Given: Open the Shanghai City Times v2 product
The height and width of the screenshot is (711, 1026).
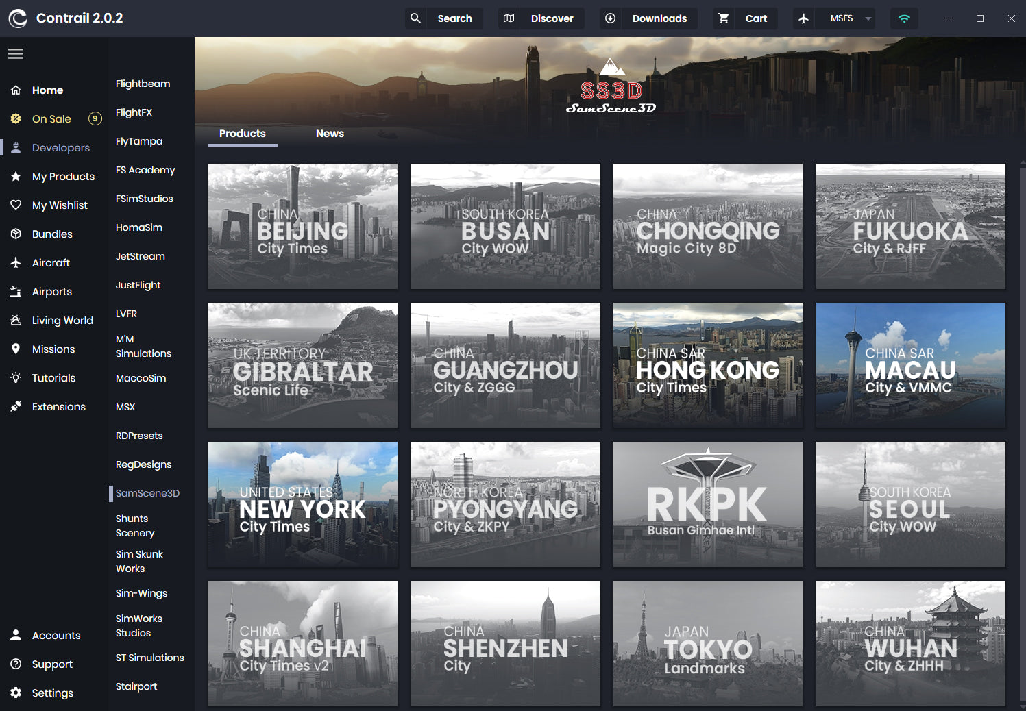Looking at the screenshot, I should tap(303, 644).
